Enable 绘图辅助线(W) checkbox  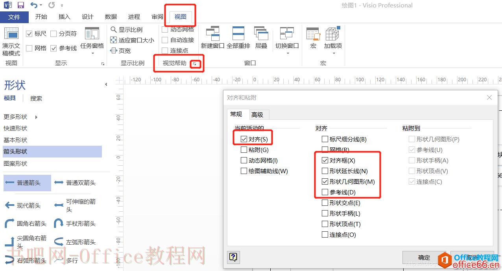(244, 171)
